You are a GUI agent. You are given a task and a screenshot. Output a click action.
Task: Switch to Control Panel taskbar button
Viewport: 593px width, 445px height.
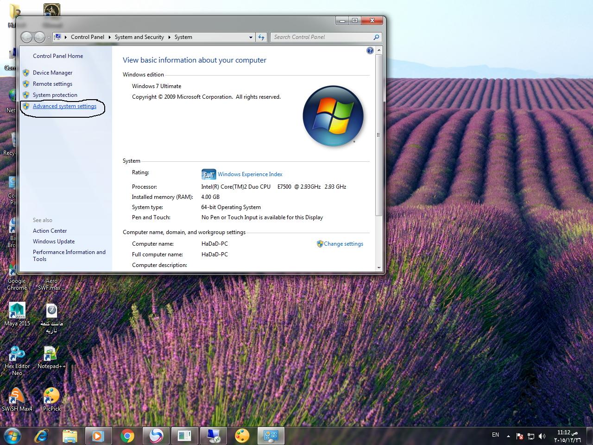[271, 436]
